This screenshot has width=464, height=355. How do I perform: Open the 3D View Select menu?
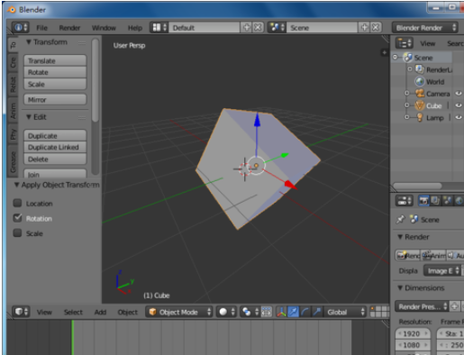click(x=73, y=312)
